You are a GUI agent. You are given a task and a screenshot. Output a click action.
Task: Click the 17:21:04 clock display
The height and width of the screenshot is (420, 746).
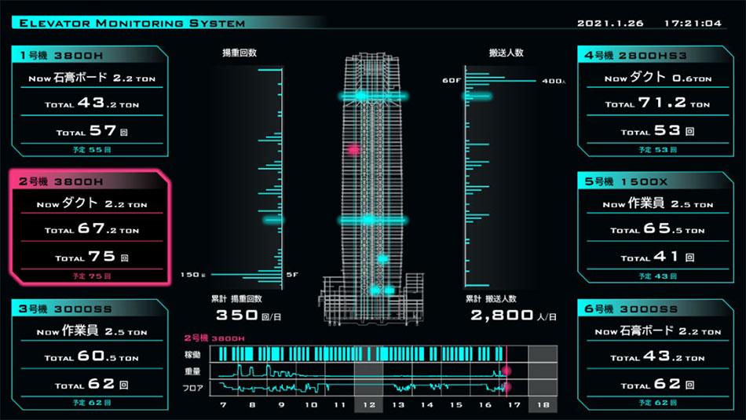click(693, 24)
